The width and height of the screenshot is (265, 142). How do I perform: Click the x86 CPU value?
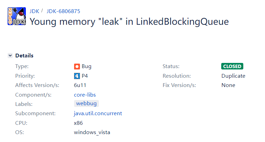click(x=78, y=123)
